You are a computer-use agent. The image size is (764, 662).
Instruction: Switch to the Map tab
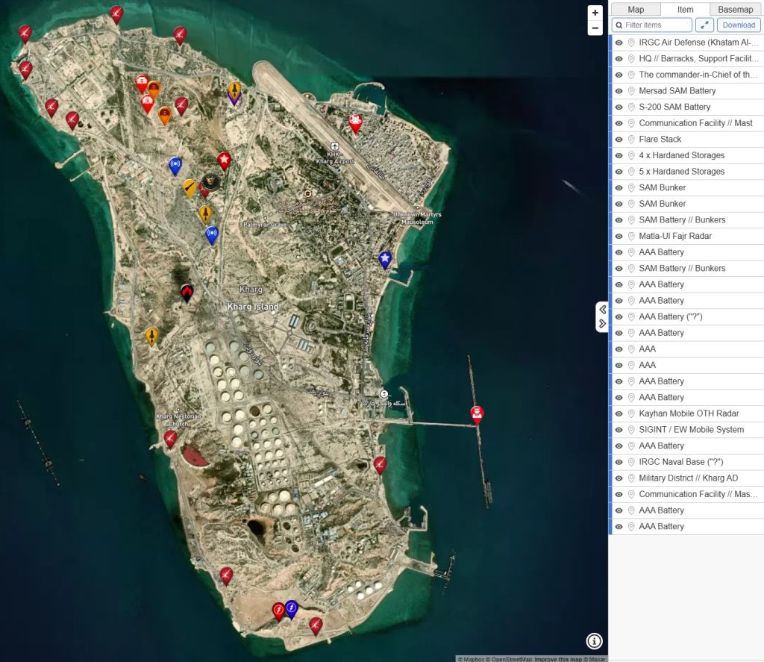(636, 10)
